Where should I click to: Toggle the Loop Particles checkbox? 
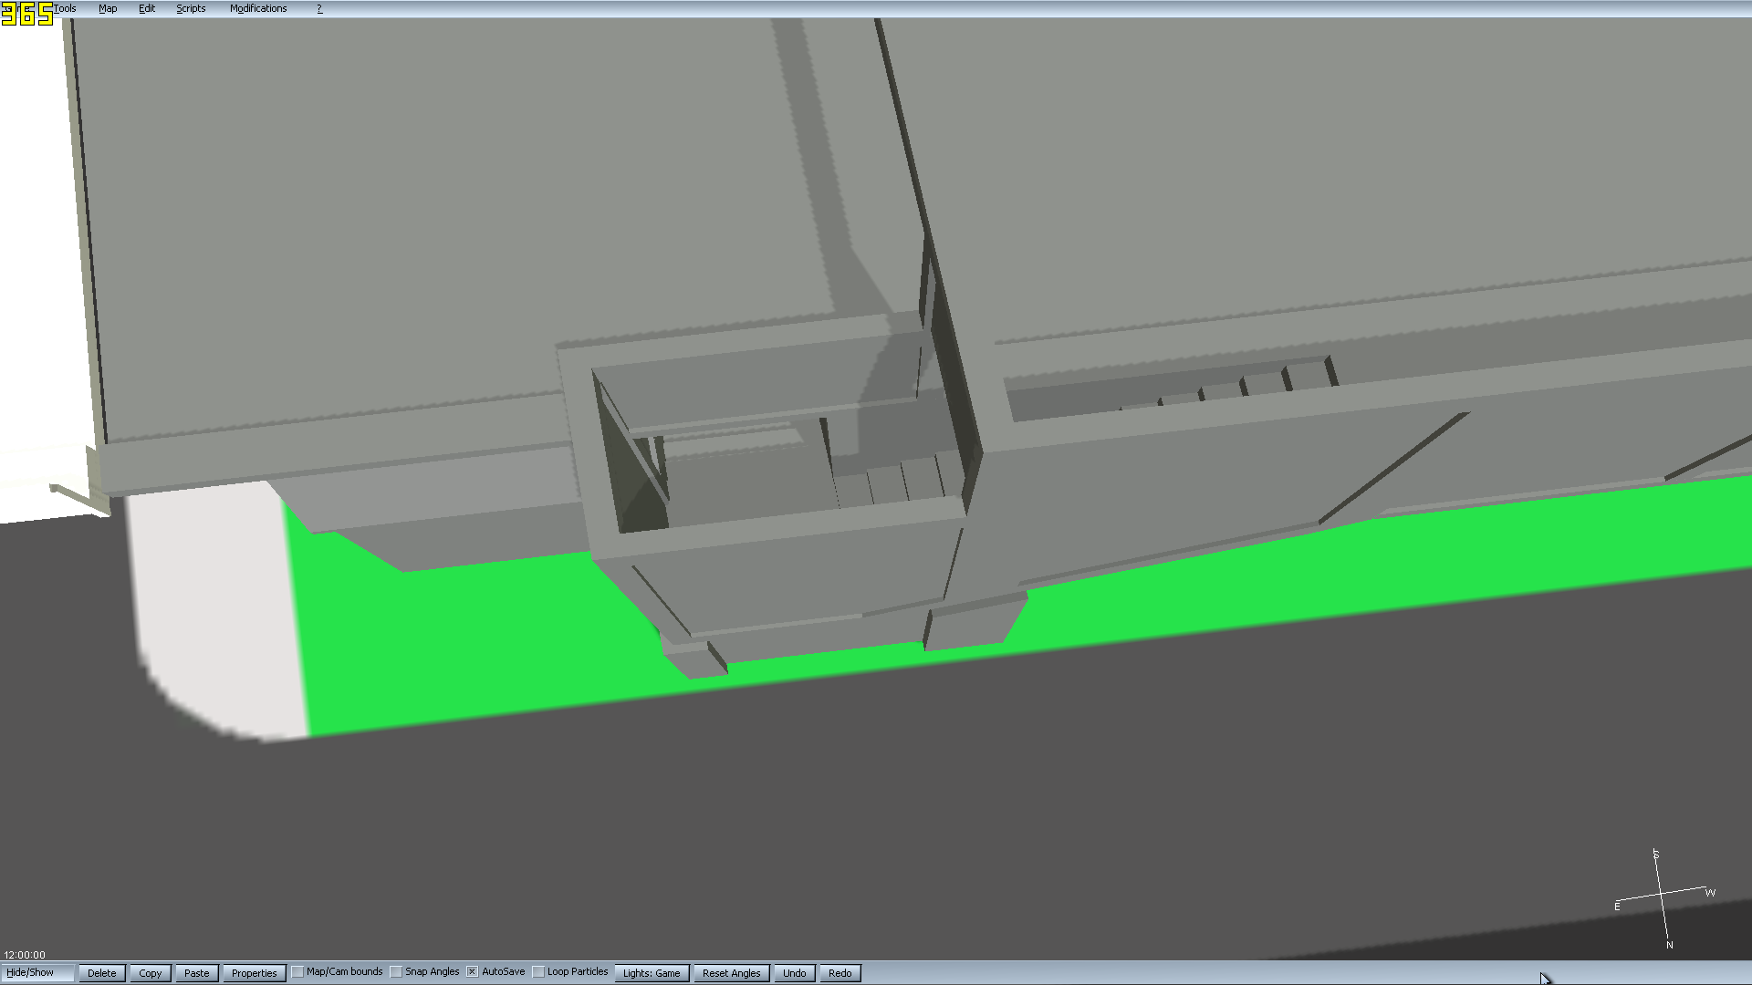538,972
